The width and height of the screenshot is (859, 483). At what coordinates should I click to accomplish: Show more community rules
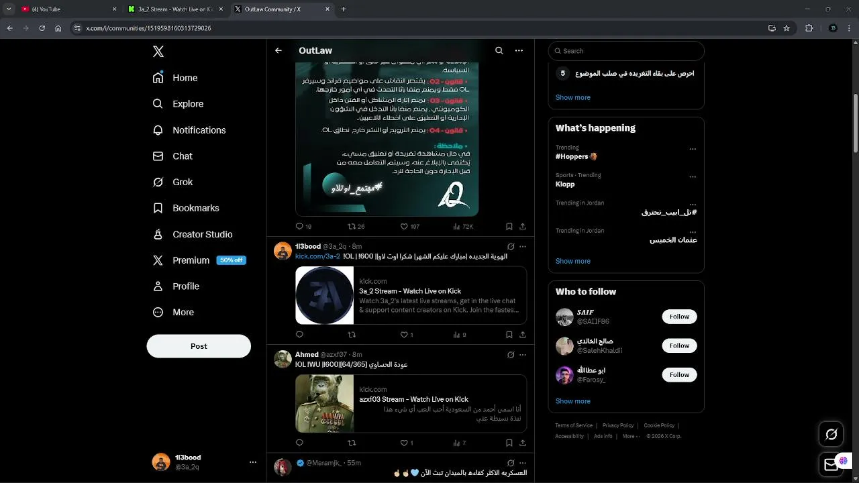(572, 97)
